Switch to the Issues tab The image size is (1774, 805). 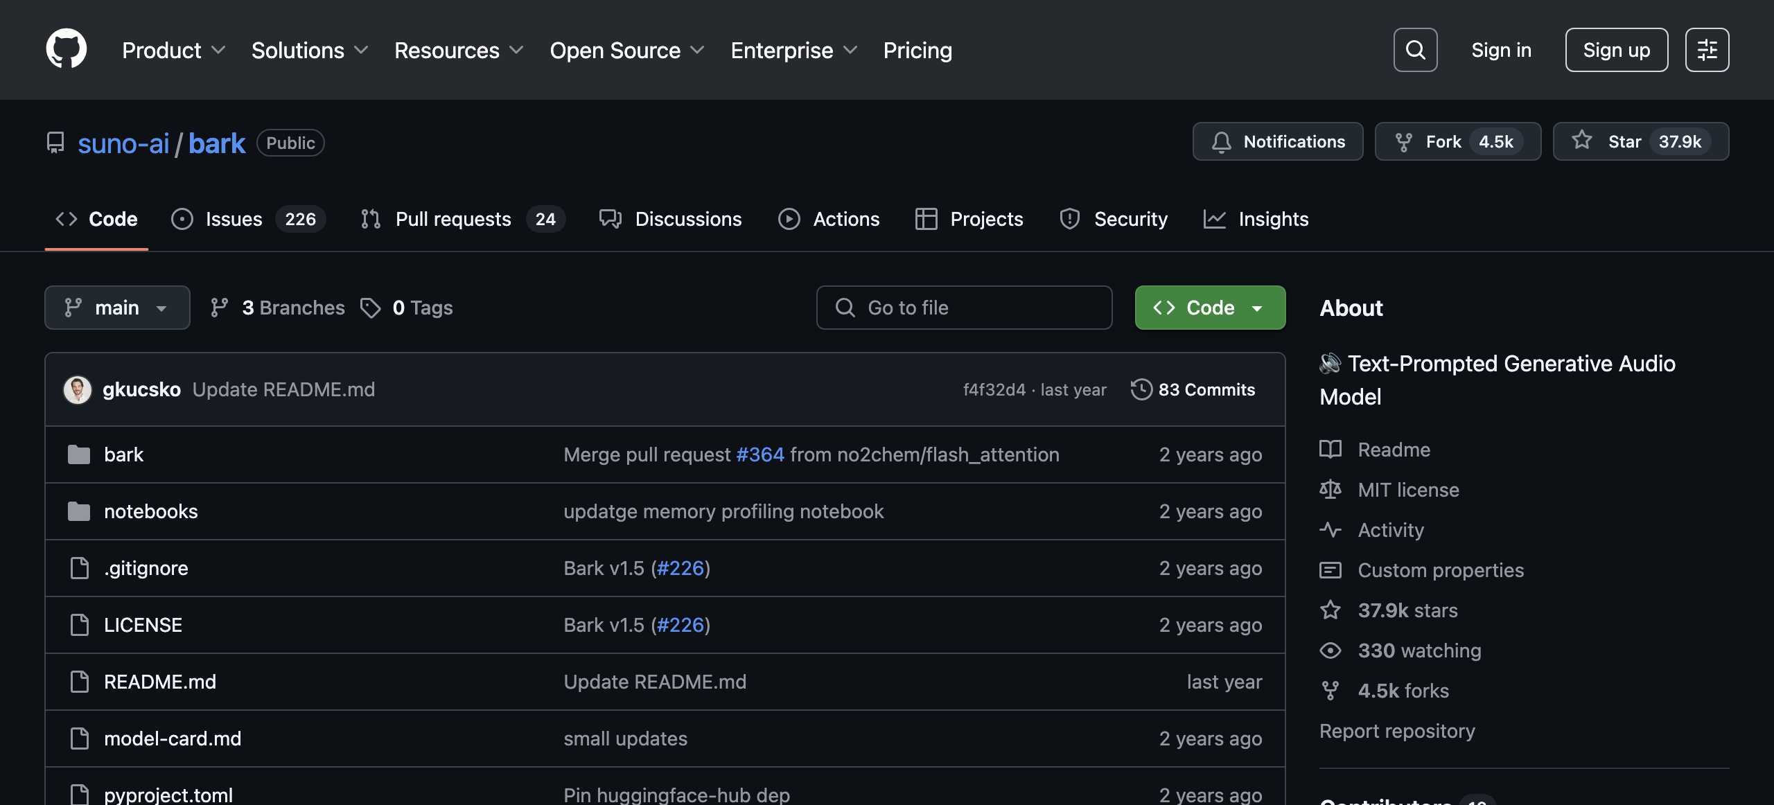234,219
